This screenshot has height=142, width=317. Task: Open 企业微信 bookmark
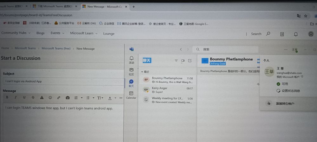point(107,24)
